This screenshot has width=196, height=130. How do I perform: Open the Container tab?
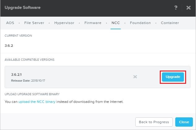pos(170,23)
